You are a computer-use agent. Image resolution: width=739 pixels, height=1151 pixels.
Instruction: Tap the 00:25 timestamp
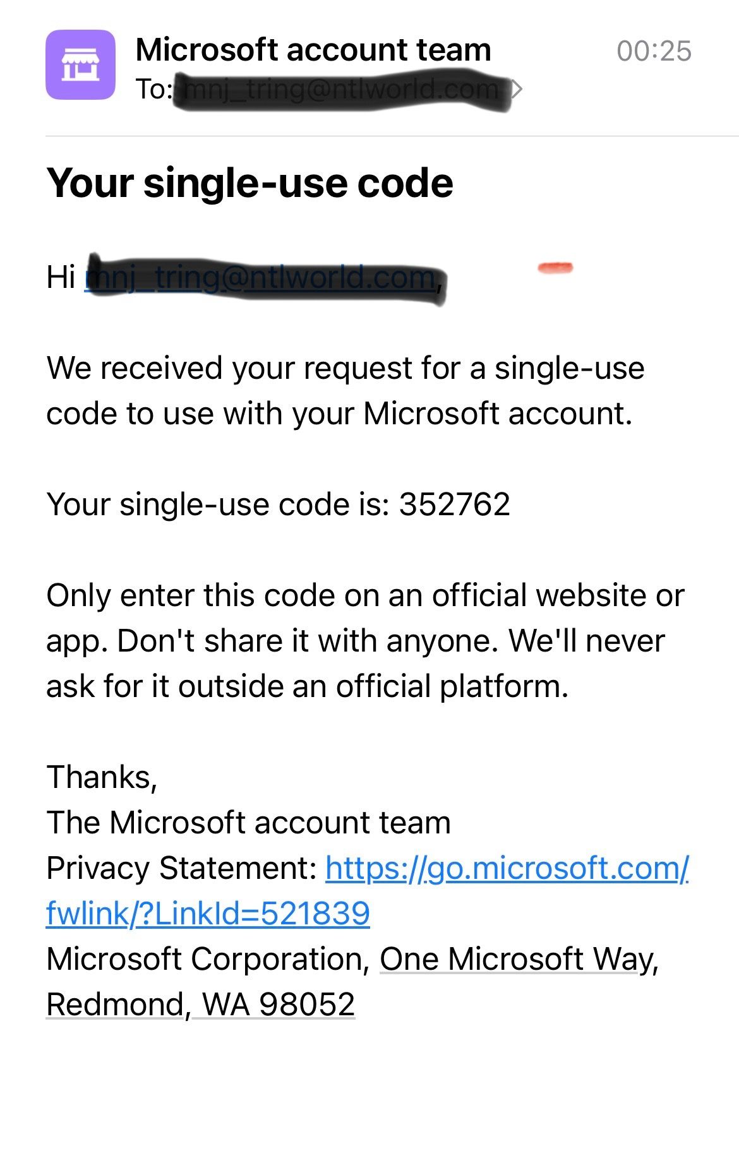pos(654,51)
